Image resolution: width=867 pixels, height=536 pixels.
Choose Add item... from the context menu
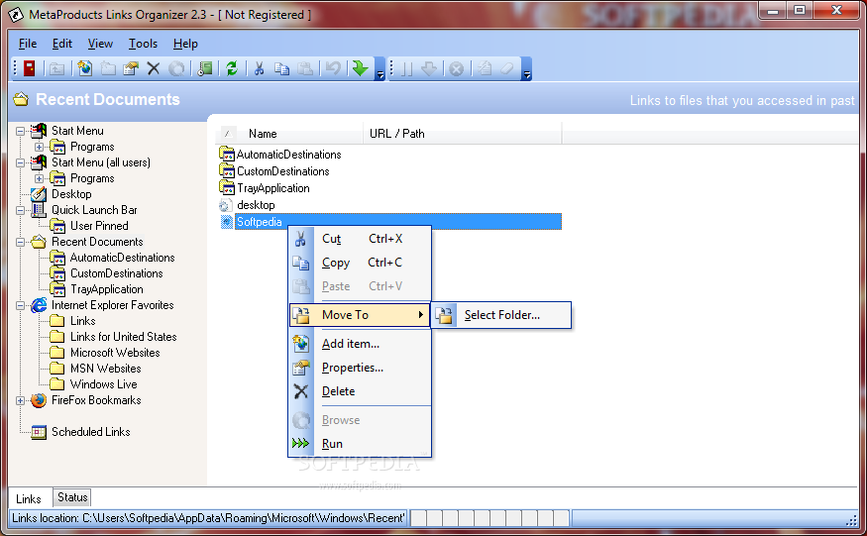(x=360, y=344)
